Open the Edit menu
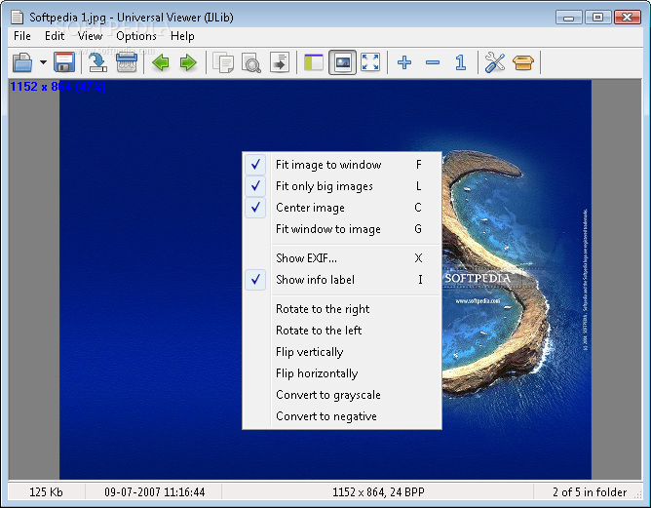This screenshot has width=651, height=508. (55, 36)
